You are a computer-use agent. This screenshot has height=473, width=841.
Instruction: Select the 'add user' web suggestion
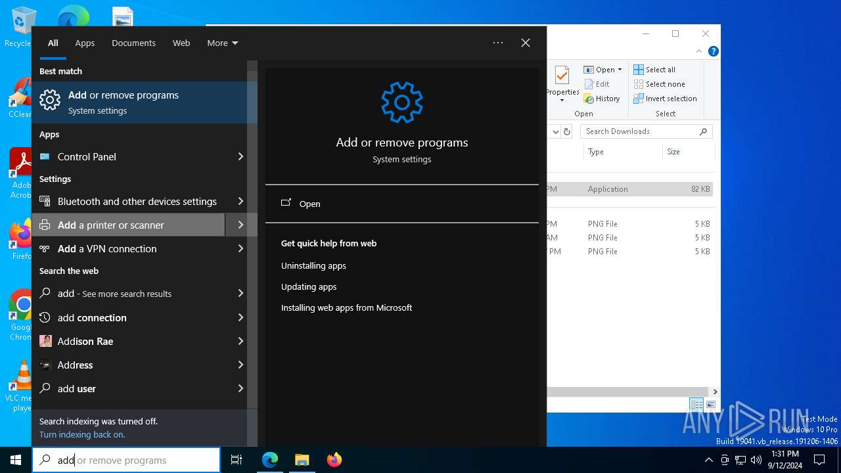[128, 388]
